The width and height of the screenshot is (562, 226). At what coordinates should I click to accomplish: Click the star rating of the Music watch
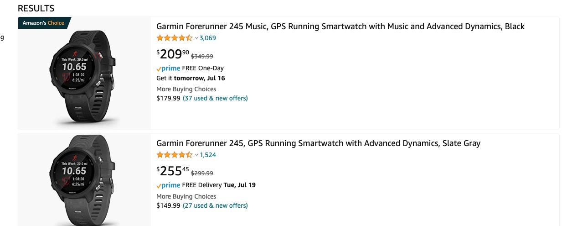(x=175, y=38)
